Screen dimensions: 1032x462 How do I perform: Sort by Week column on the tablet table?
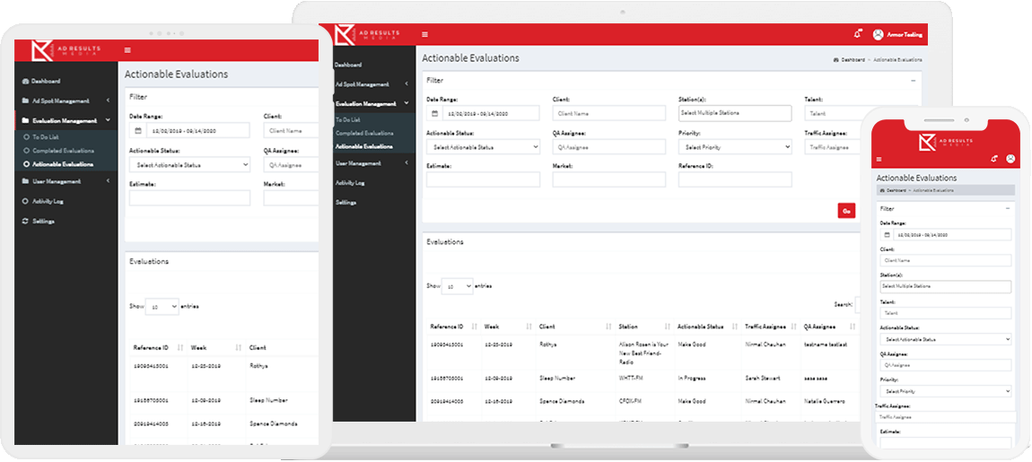click(238, 347)
